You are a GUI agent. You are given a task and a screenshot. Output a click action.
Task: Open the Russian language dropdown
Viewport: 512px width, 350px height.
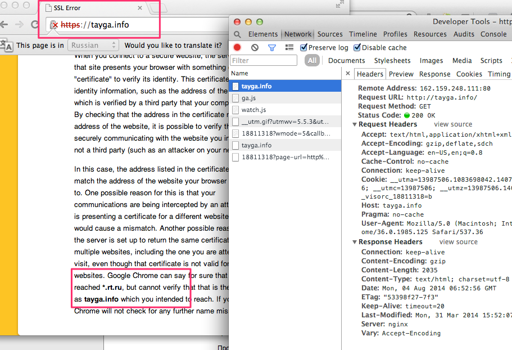tap(93, 45)
